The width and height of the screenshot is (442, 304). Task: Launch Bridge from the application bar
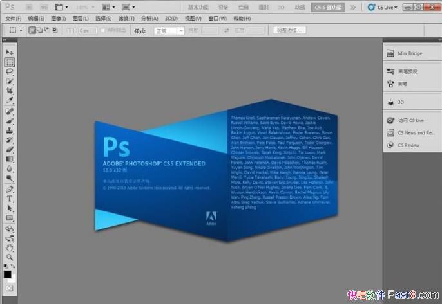coord(29,7)
